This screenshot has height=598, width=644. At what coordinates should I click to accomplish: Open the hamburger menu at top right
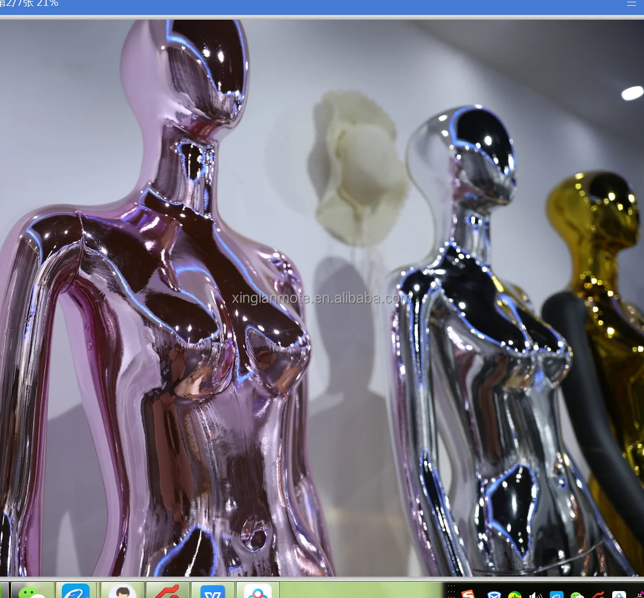point(631,3)
